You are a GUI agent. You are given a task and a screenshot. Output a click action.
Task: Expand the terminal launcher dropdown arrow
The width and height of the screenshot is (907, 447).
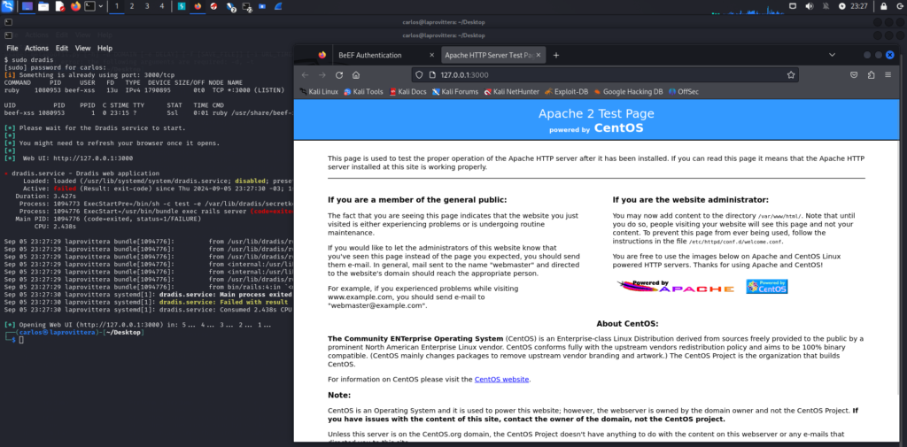(x=102, y=6)
